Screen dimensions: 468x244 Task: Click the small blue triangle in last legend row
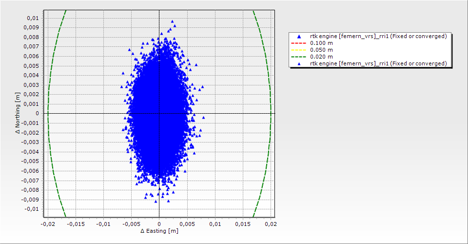click(x=299, y=63)
